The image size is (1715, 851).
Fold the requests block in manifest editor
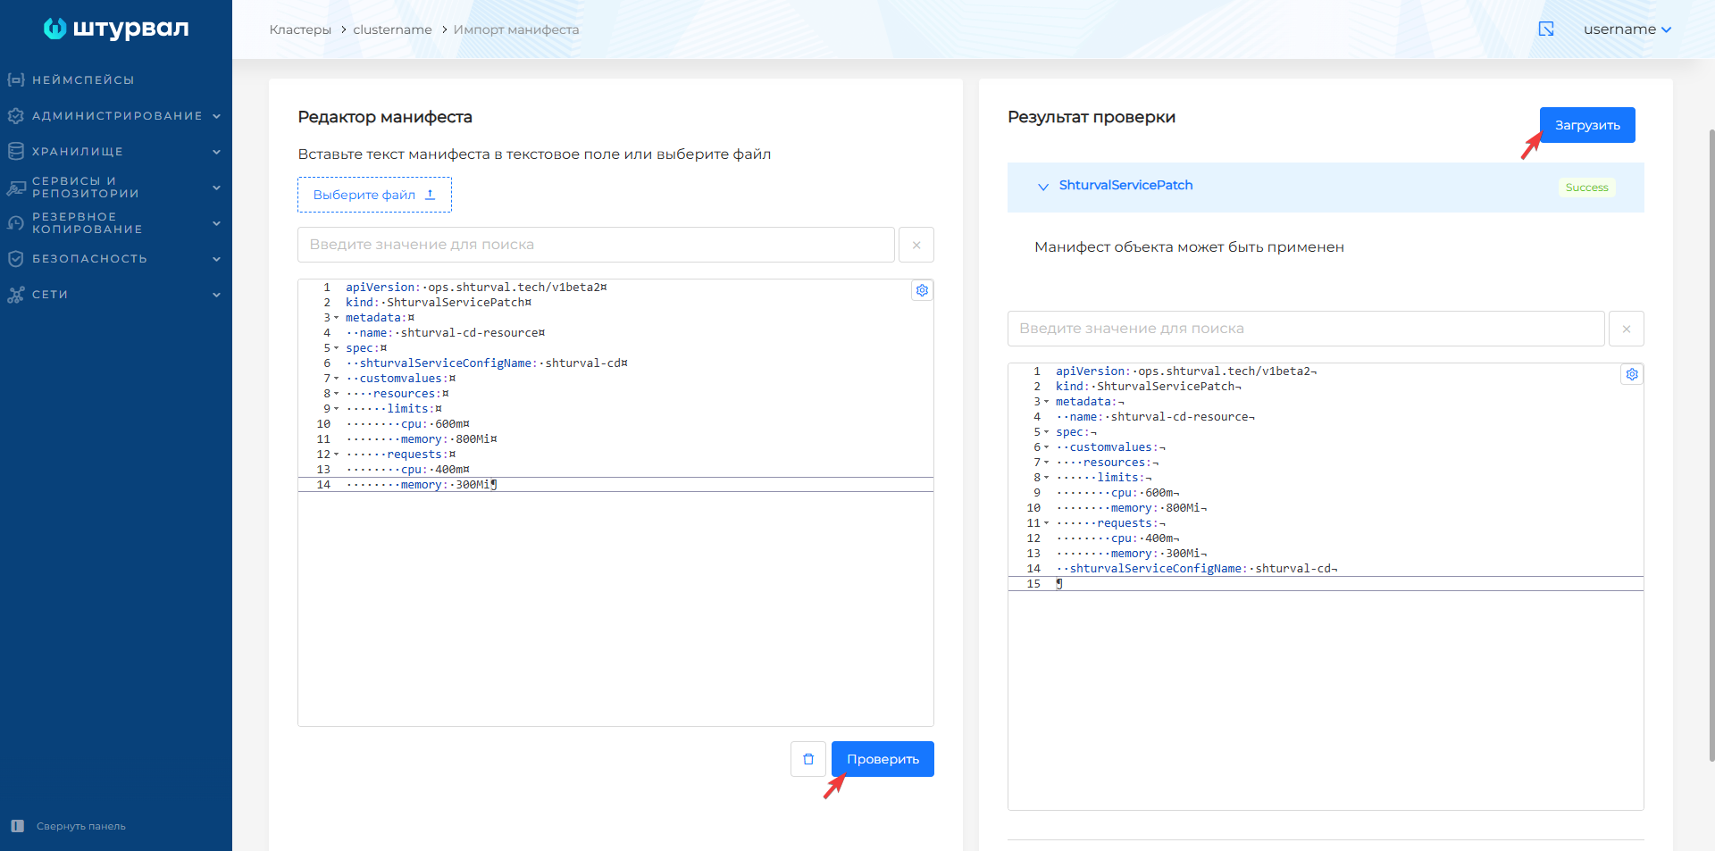(337, 455)
